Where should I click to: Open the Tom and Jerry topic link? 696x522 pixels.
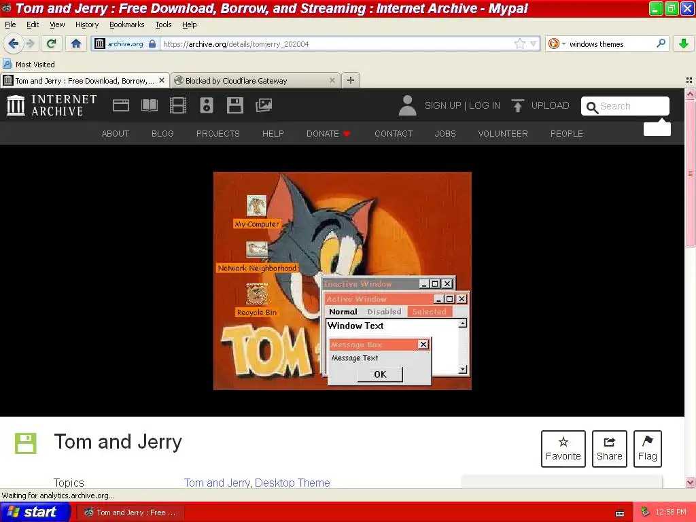tap(217, 483)
